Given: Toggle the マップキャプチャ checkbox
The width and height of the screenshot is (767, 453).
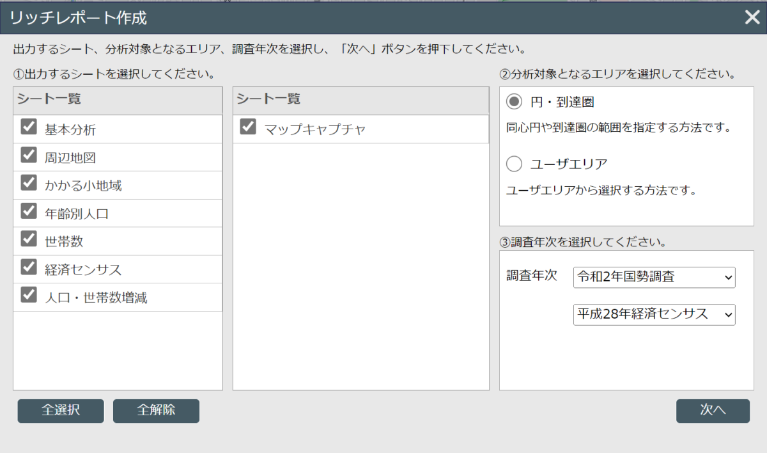Looking at the screenshot, I should click(x=248, y=127).
